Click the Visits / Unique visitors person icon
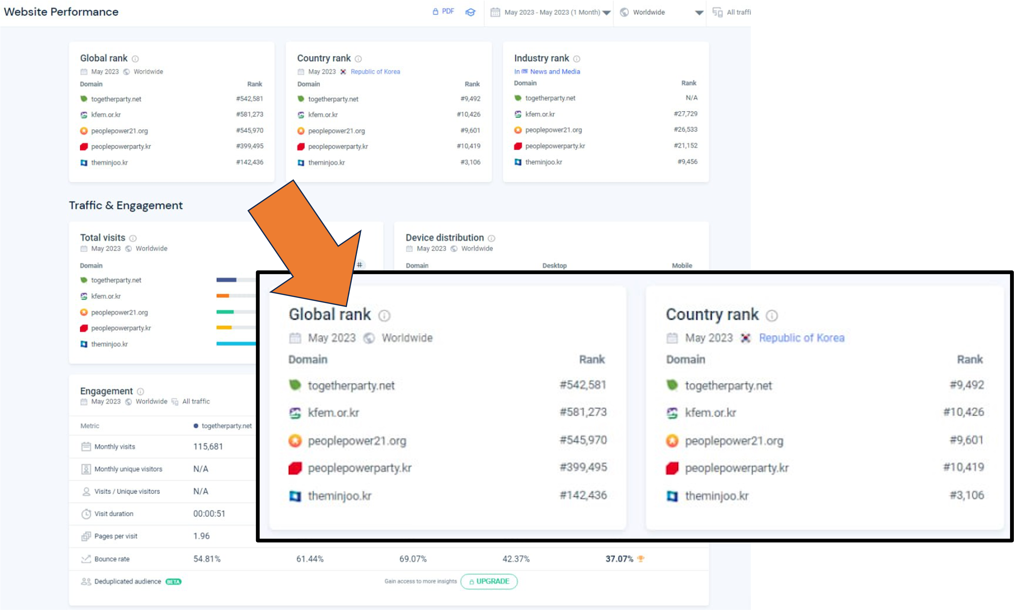Viewport: 1014px width, 610px height. 86,492
